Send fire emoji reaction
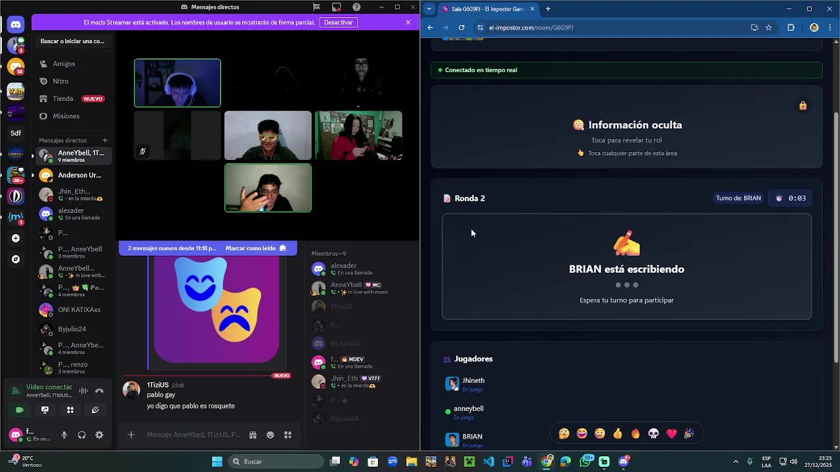Screen dimensions: 840x472 [635, 433]
